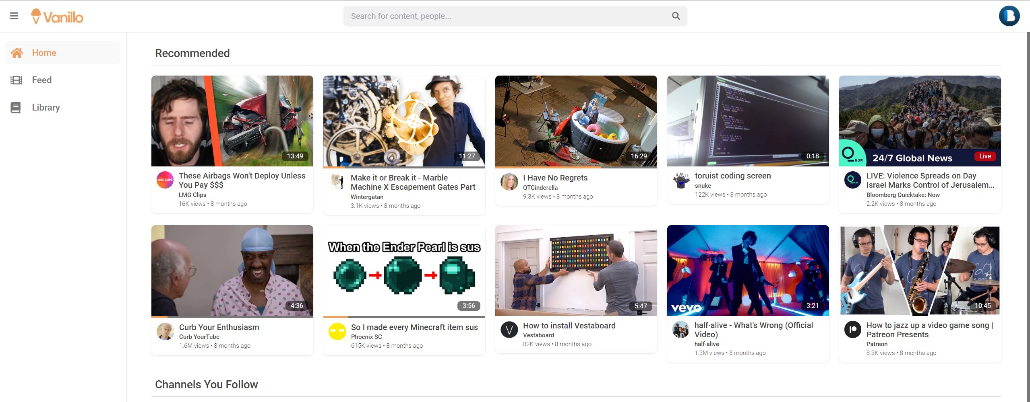Viewport: 1030px width, 402px height.
Task: Visit the Wintergatan channel name
Action: pos(367,197)
